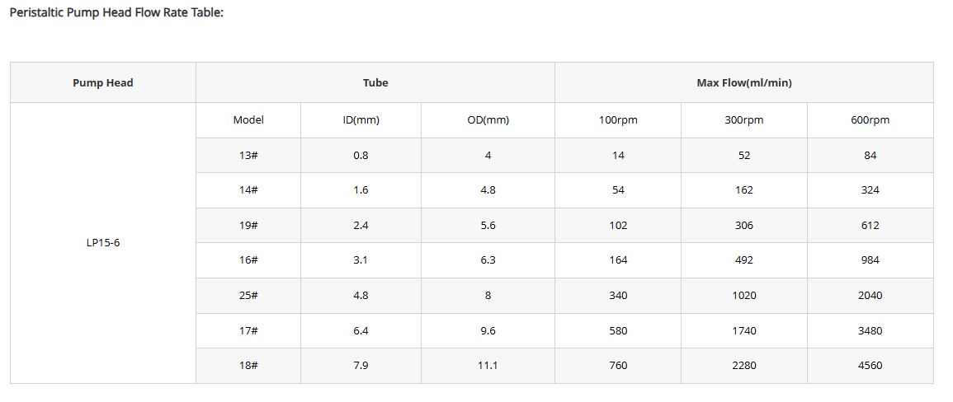Click the 16# tube model cell
Screen dimensions: 953x402
248,260
